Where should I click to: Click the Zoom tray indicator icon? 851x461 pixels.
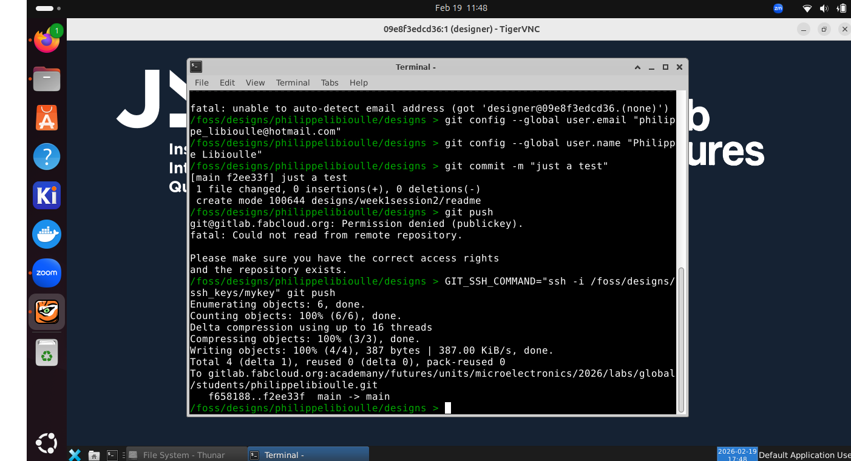click(778, 8)
